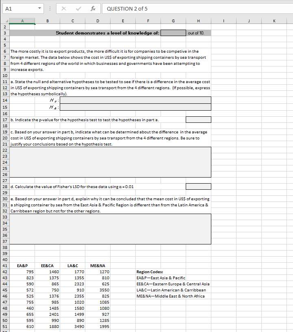Click the Enter checkmark icon in formula bar
The image size is (293, 332).
(x=78, y=9)
